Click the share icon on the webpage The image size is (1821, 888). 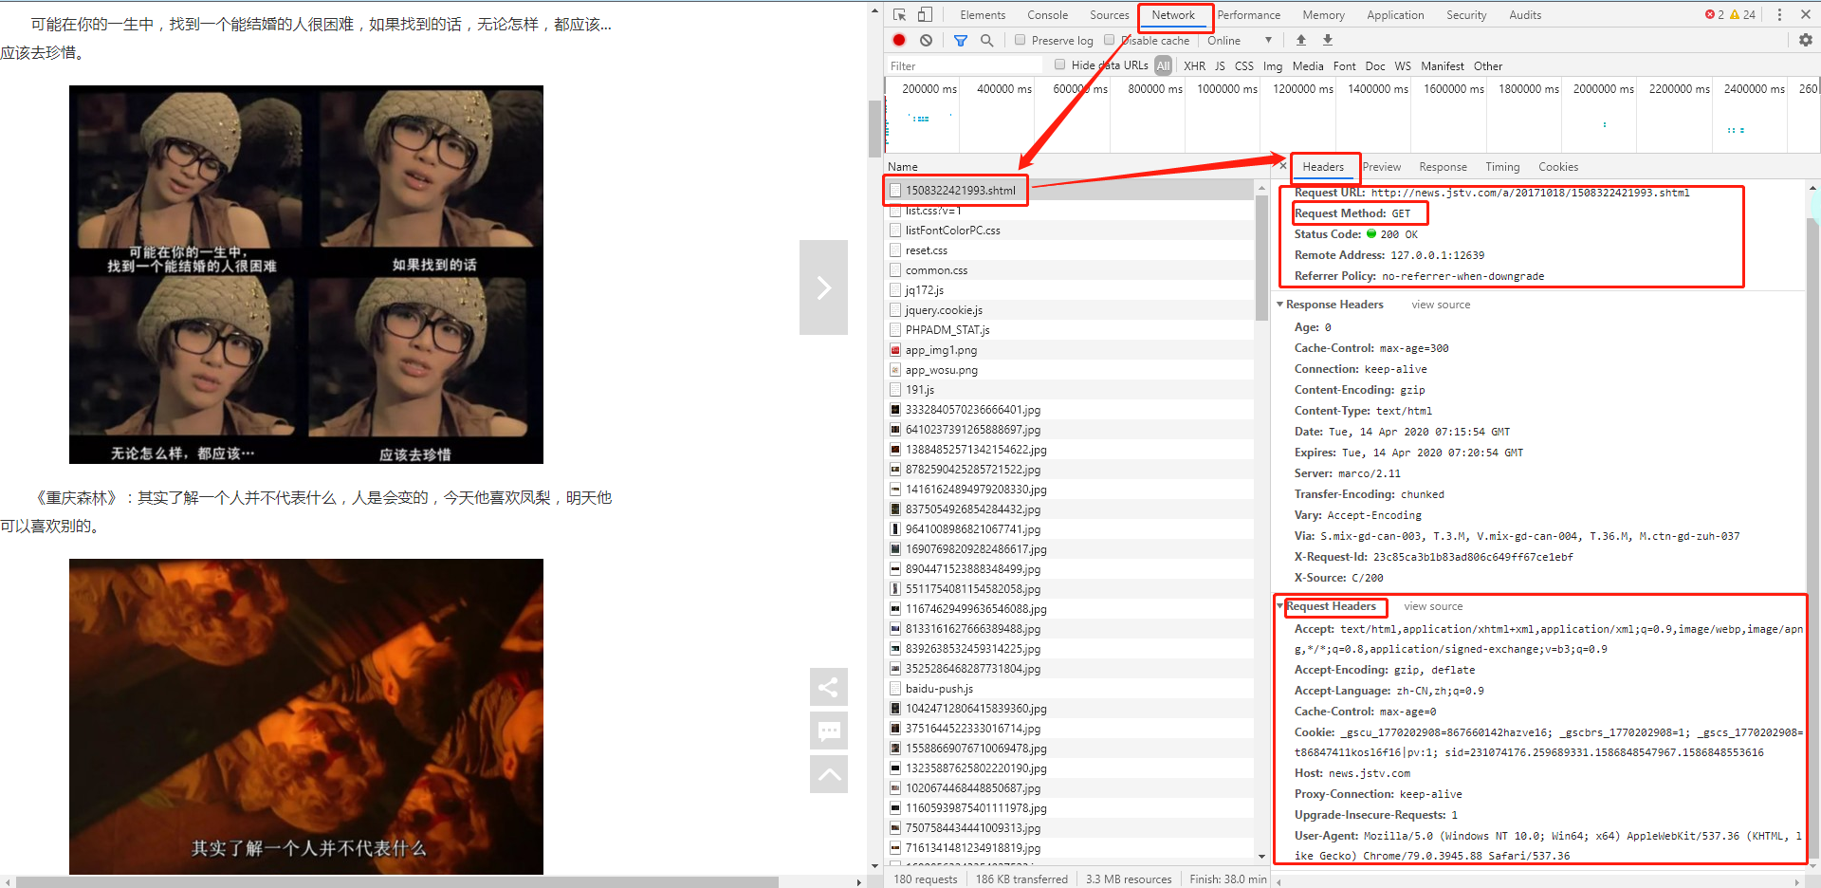pyautogui.click(x=828, y=687)
